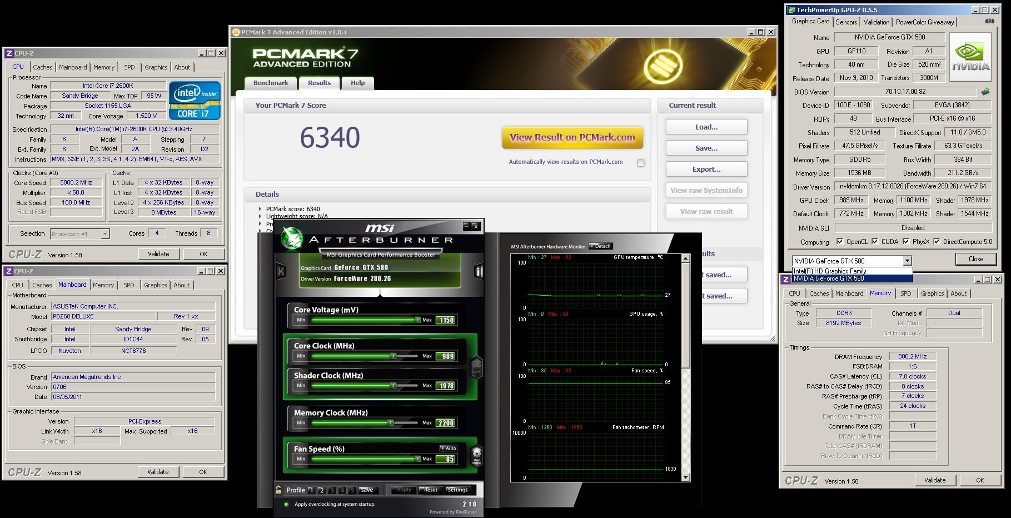Click the Afterburner User Define fan icon

click(x=476, y=456)
